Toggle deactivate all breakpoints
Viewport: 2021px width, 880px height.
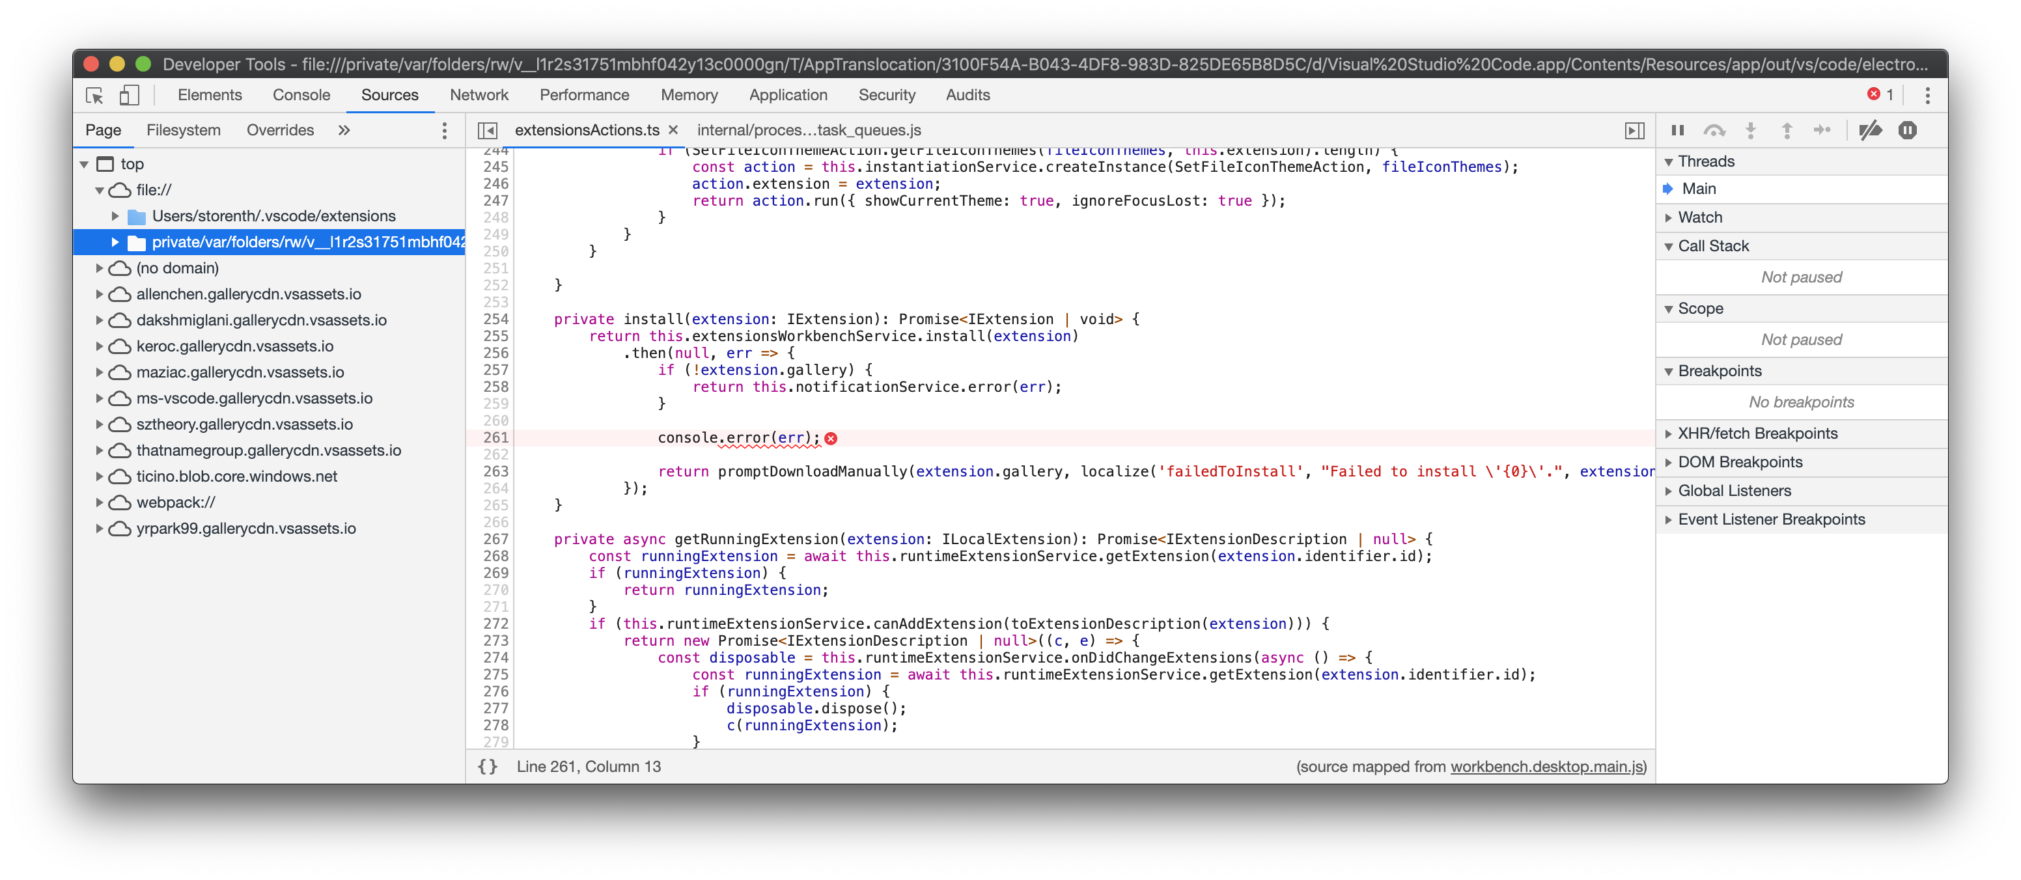coord(1871,131)
